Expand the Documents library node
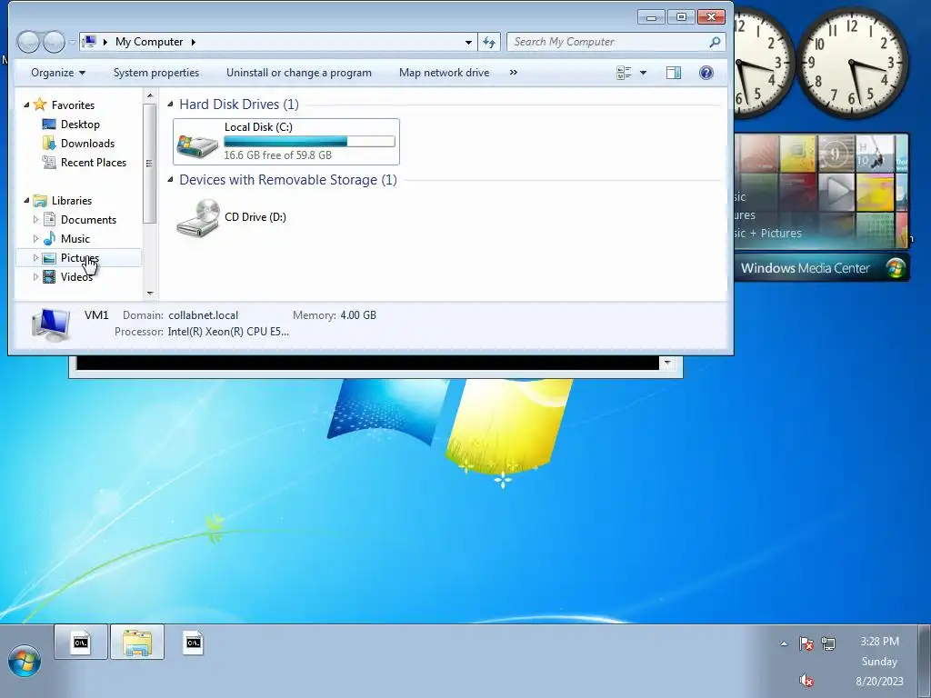The height and width of the screenshot is (698, 931). (35, 219)
